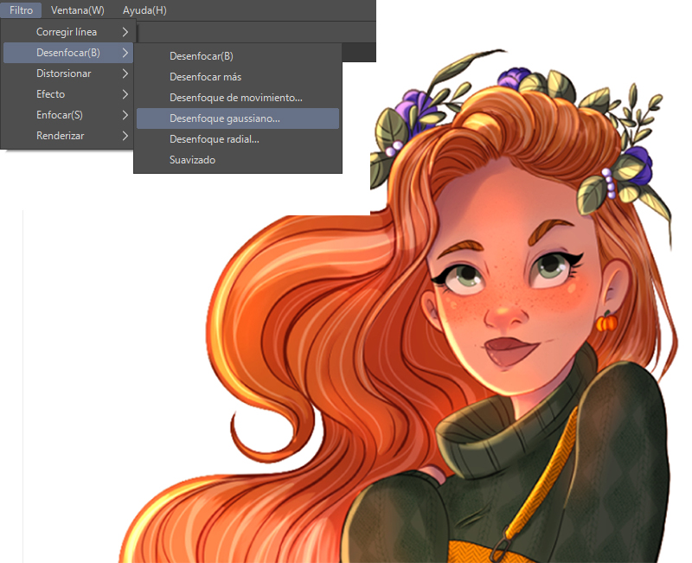The width and height of the screenshot is (692, 563).
Task: Expand the Enfocar(S) submenu arrow
Action: coord(125,115)
